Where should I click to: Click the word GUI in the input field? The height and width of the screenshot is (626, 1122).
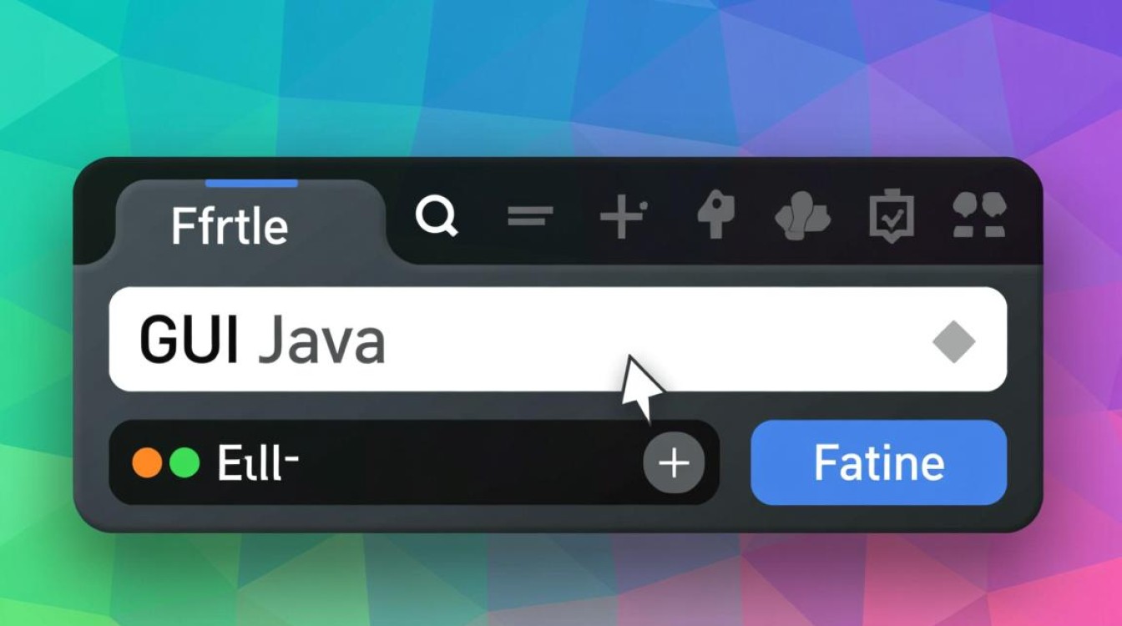point(190,340)
